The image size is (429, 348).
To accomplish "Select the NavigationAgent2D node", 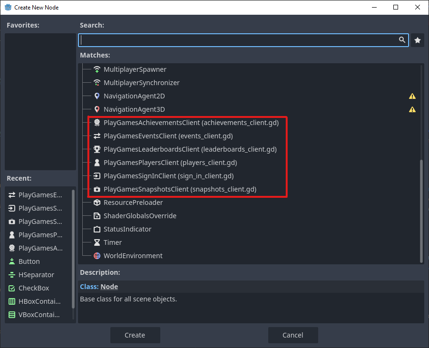I will 134,96.
